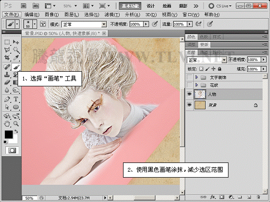Select the 3D Camera Orbit tool
The height and width of the screenshot is (202, 270).
(16, 116)
